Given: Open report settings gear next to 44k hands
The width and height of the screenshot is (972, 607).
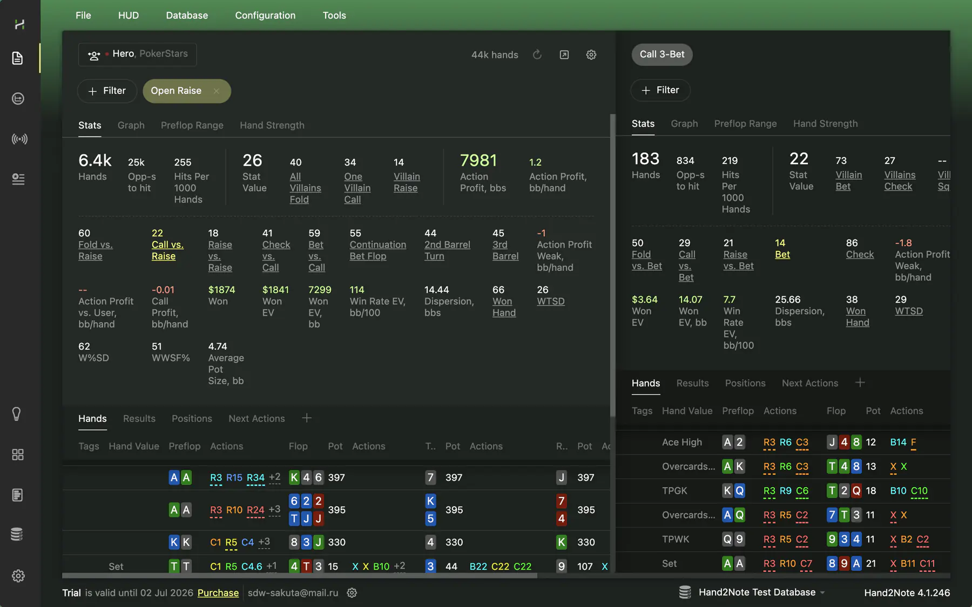Looking at the screenshot, I should [x=591, y=54].
